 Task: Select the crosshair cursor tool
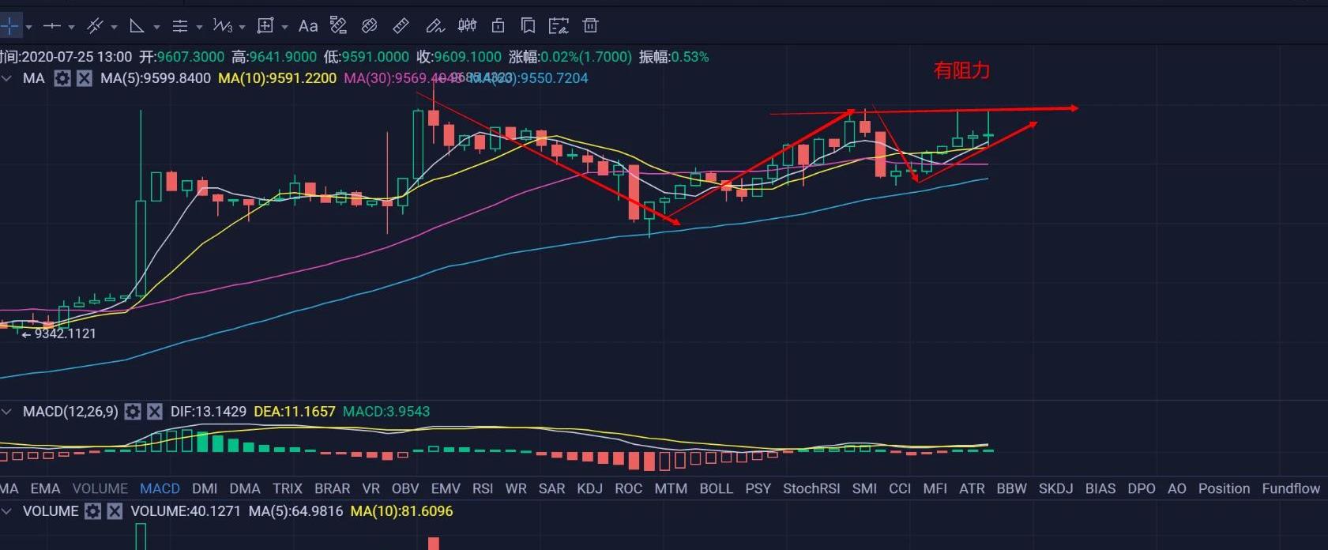[x=9, y=26]
